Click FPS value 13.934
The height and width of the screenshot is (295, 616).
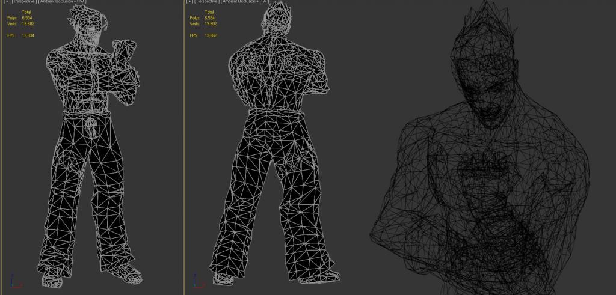(28, 35)
